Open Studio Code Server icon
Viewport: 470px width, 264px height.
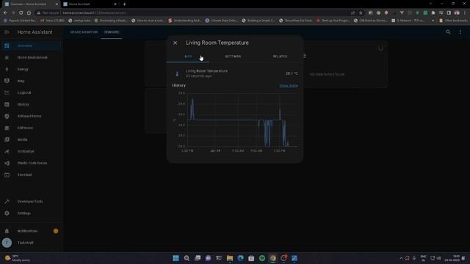7,163
